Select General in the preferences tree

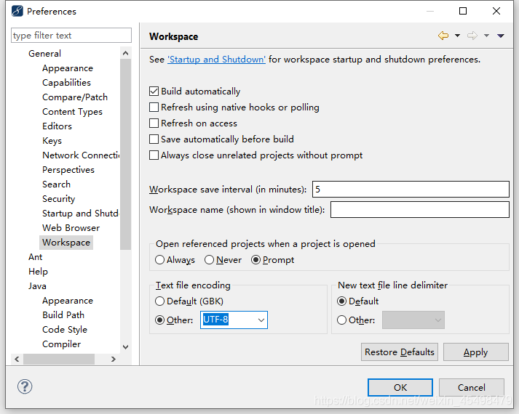(x=44, y=54)
